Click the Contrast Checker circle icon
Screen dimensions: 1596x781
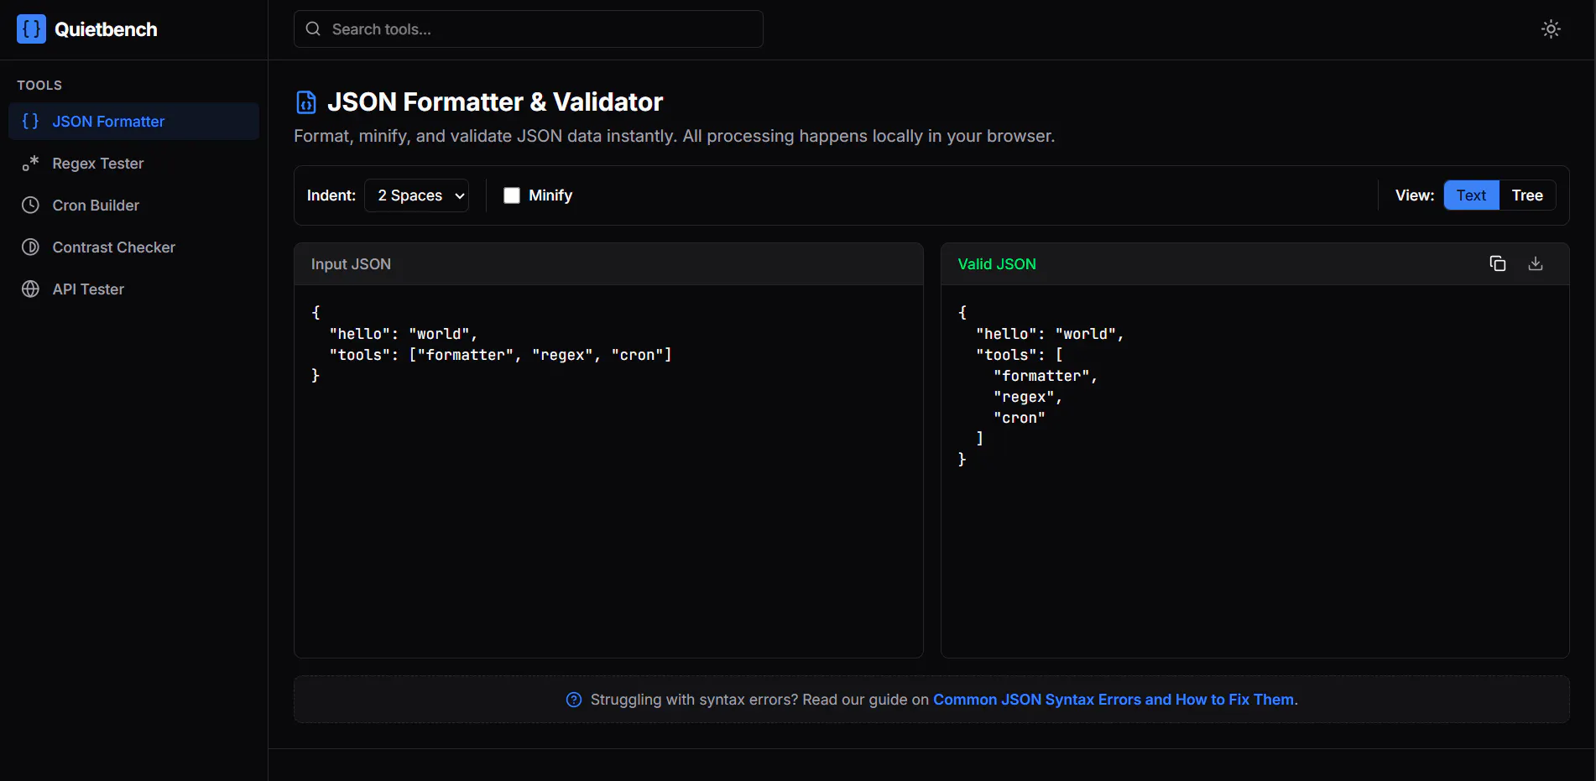click(x=30, y=247)
